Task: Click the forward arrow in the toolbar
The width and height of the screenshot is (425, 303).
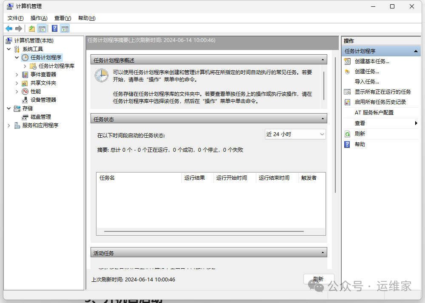Action: [19, 29]
